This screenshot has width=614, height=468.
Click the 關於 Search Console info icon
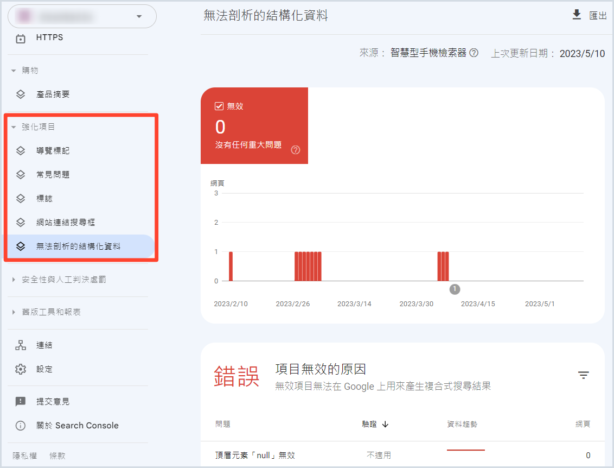coord(21,426)
